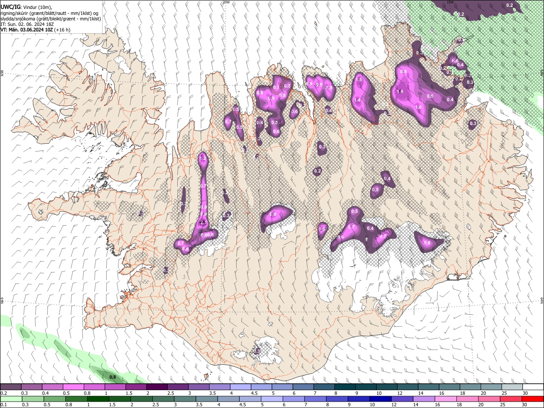Select the dark teal upper swatch labeled 8
The width and height of the screenshot is (544, 408).
click(x=345, y=387)
